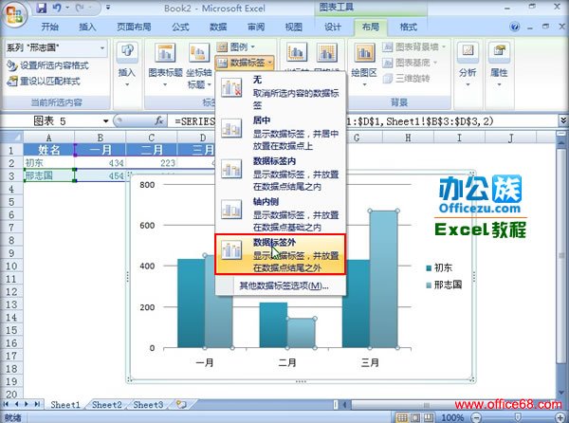Click 重设以匹配样式 button
The image size is (569, 423).
click(44, 81)
